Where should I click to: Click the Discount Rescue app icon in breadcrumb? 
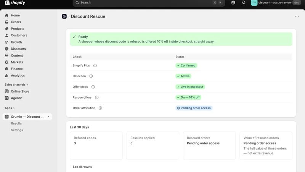click(x=64, y=16)
